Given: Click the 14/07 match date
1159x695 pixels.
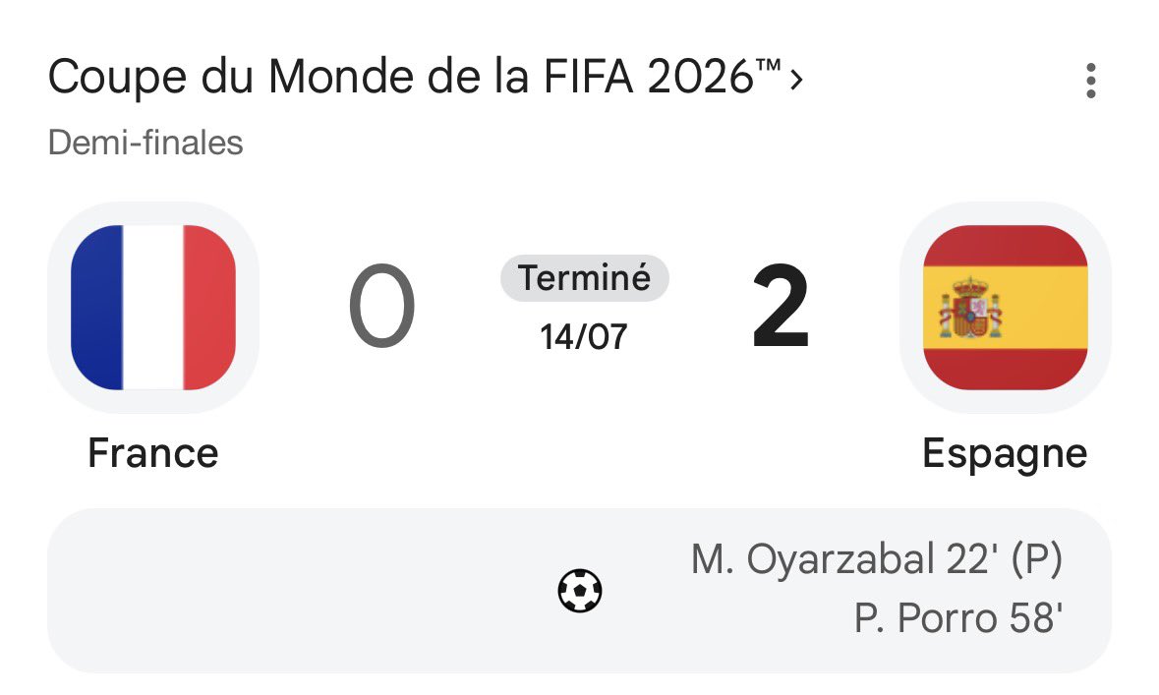Looking at the screenshot, I should [583, 337].
